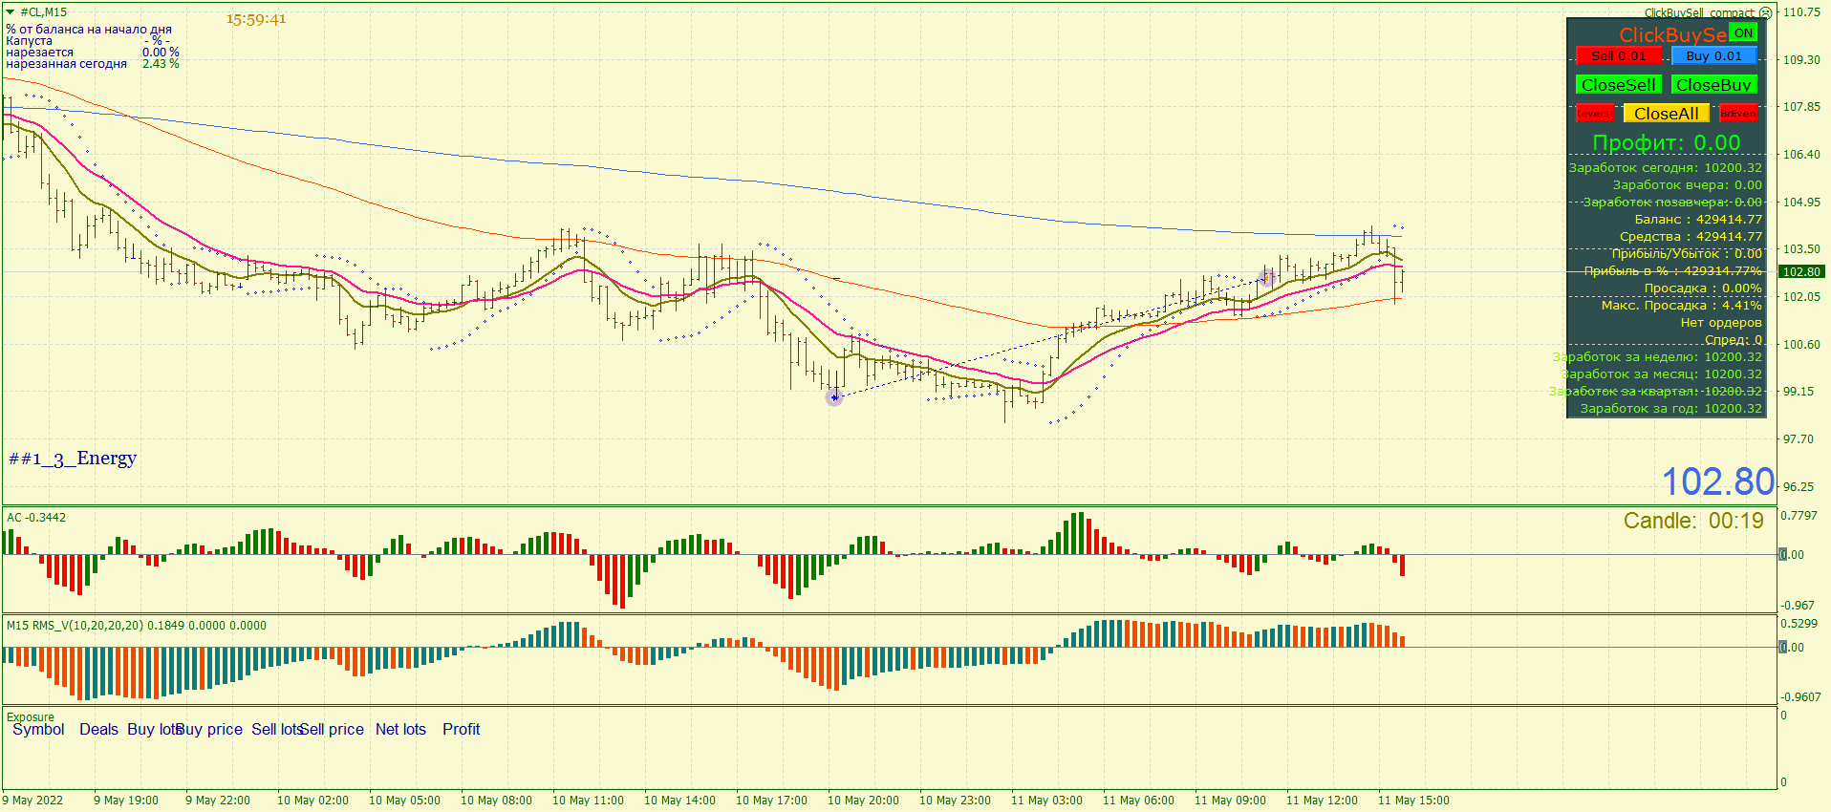Click the 'Нет ордеров' status text
This screenshot has height=812, width=1831.
[1721, 323]
